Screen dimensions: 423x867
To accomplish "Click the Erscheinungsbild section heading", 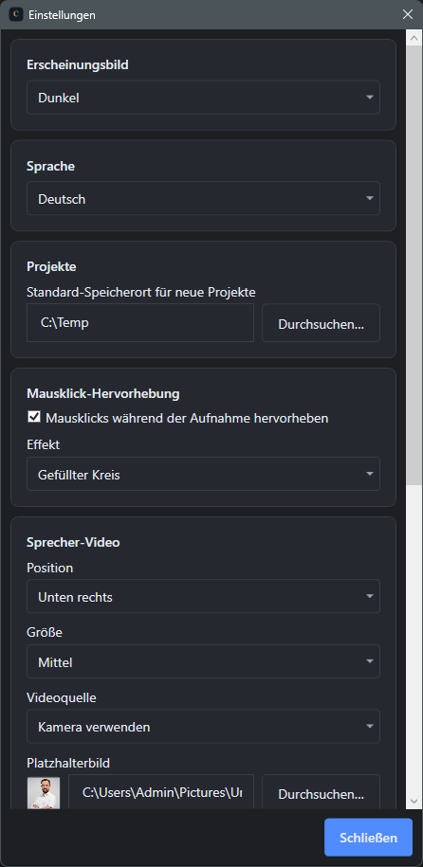I will (78, 64).
